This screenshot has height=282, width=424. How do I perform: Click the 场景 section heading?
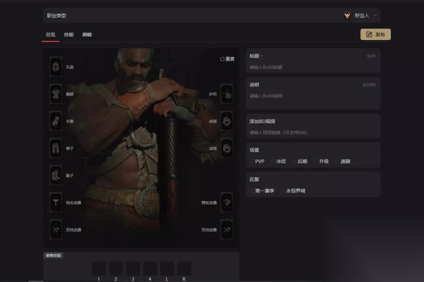pos(254,150)
